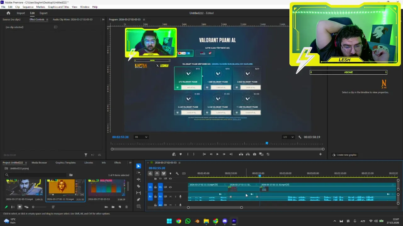Toggle V1 track lock

point(155,187)
